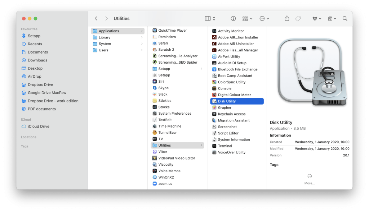
Task: Select AirDrop in the sidebar
Action: 35,77
